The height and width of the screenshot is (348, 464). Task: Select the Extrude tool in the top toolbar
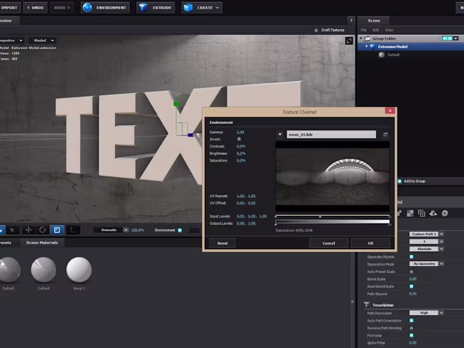point(155,8)
